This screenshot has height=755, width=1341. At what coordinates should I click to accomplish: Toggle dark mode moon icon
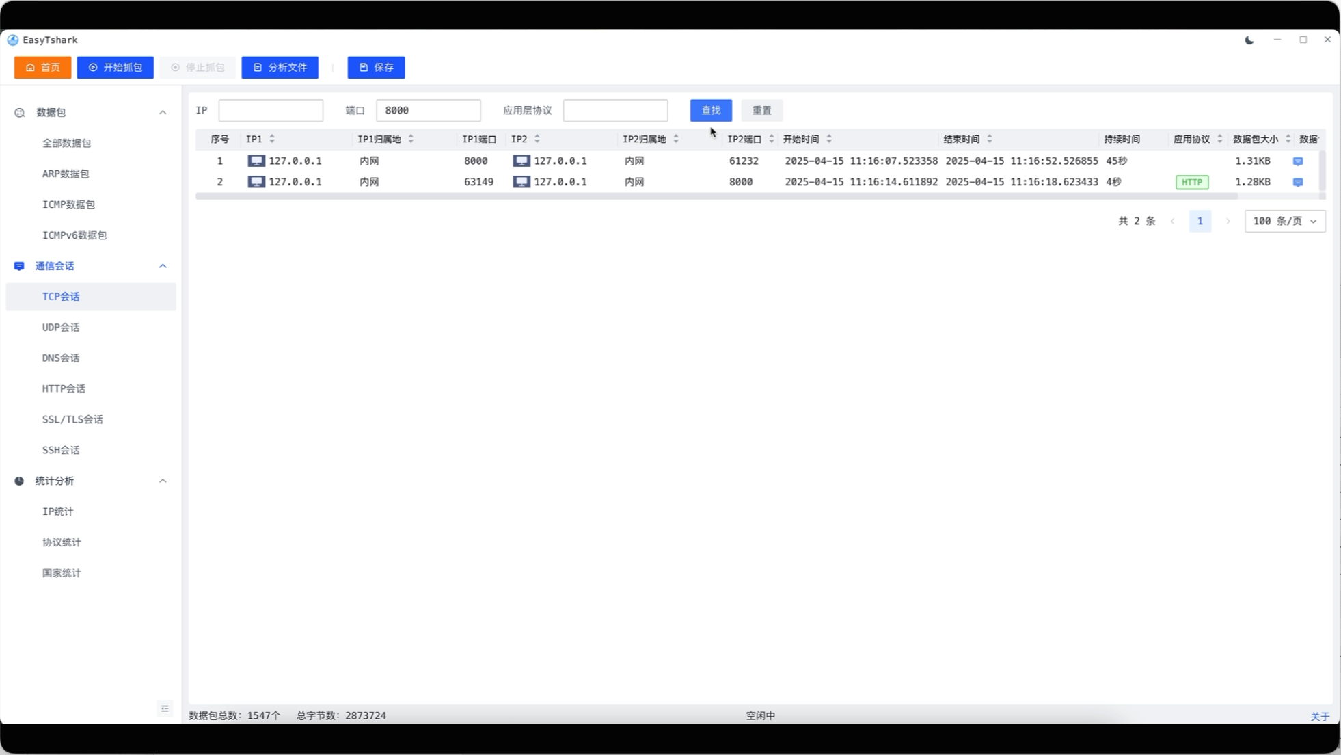[x=1249, y=40]
